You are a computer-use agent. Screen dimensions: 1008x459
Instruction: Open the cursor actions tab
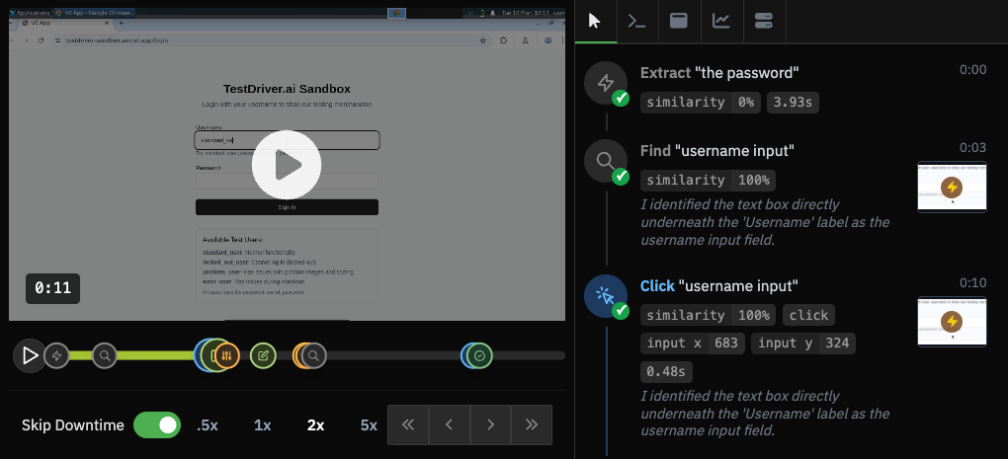tap(595, 21)
